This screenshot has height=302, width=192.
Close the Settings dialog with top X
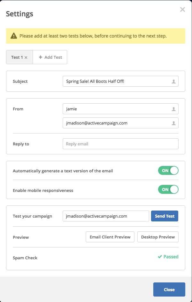(182, 9)
